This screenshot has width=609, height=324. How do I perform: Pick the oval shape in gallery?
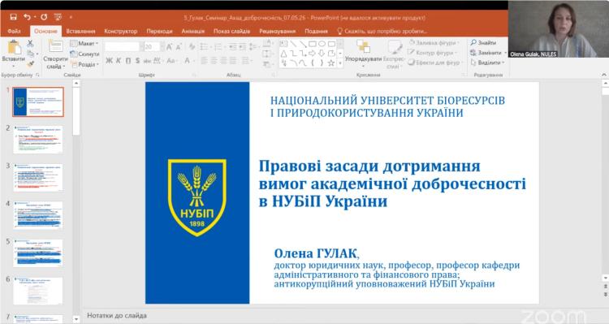[x=322, y=44]
